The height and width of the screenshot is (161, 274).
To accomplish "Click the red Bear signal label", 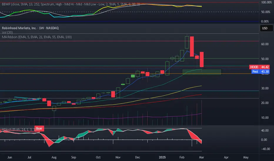I will click(x=39, y=129).
